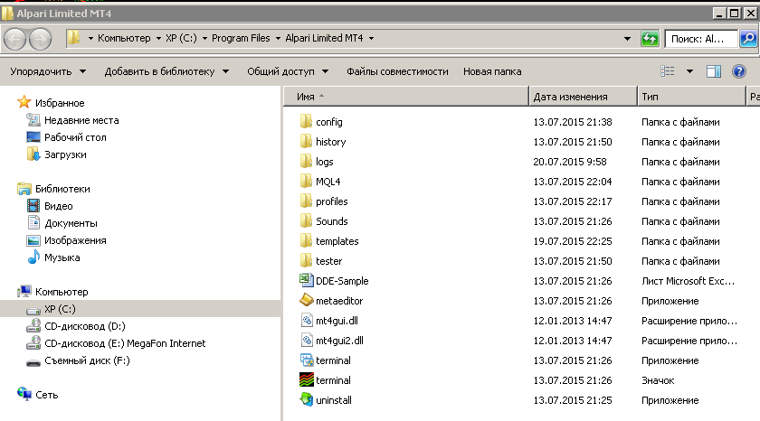Select Изображения library in sidebar
Viewport: 760px width, 421px height.
point(75,240)
